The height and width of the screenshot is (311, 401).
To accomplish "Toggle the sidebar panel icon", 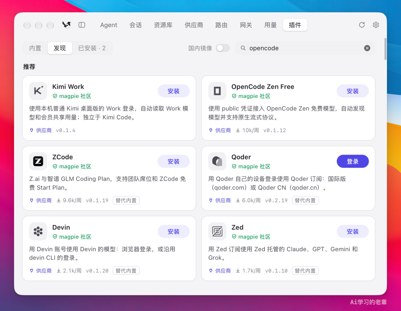I will click(x=82, y=25).
